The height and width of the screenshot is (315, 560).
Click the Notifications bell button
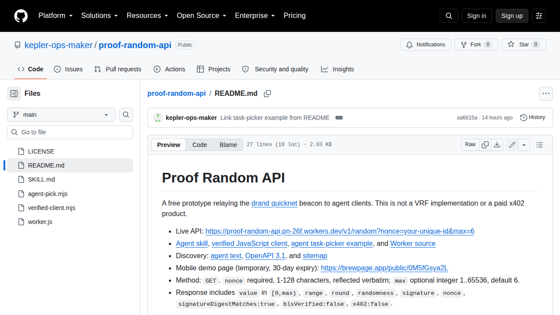click(x=426, y=45)
